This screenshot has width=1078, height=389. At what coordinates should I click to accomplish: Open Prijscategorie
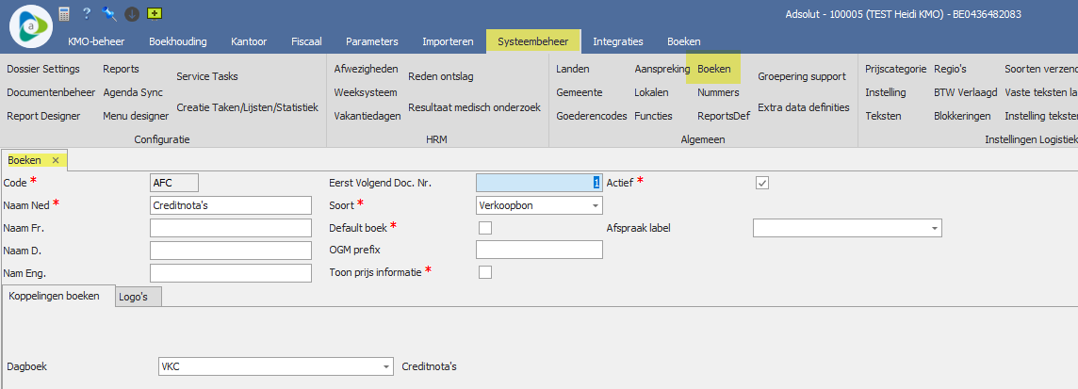tap(896, 69)
